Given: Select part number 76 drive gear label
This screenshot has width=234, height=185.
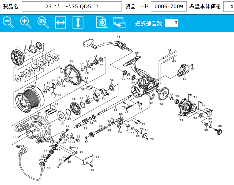Looking at the screenshot, I should point(161,104).
